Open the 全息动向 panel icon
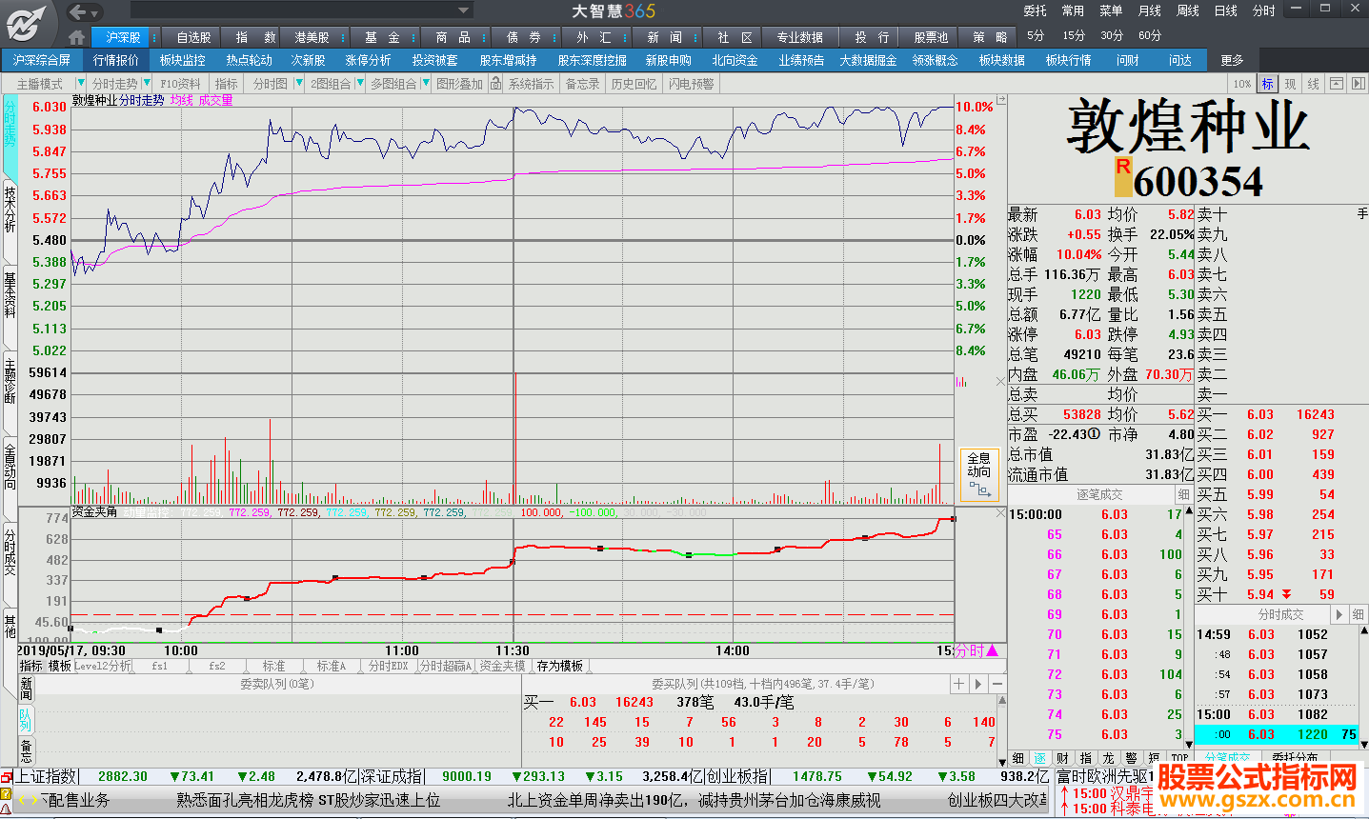Image resolution: width=1369 pixels, height=819 pixels. coord(979,475)
